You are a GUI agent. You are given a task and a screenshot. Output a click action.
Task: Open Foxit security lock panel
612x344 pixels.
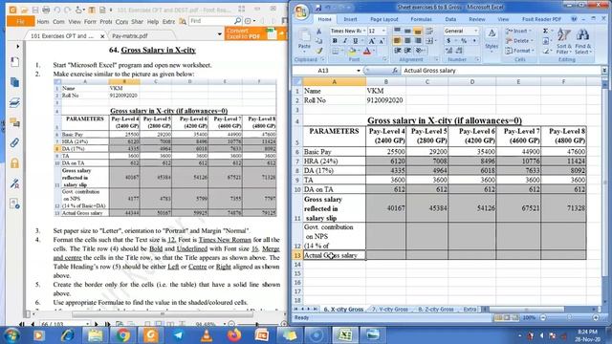coord(15,163)
